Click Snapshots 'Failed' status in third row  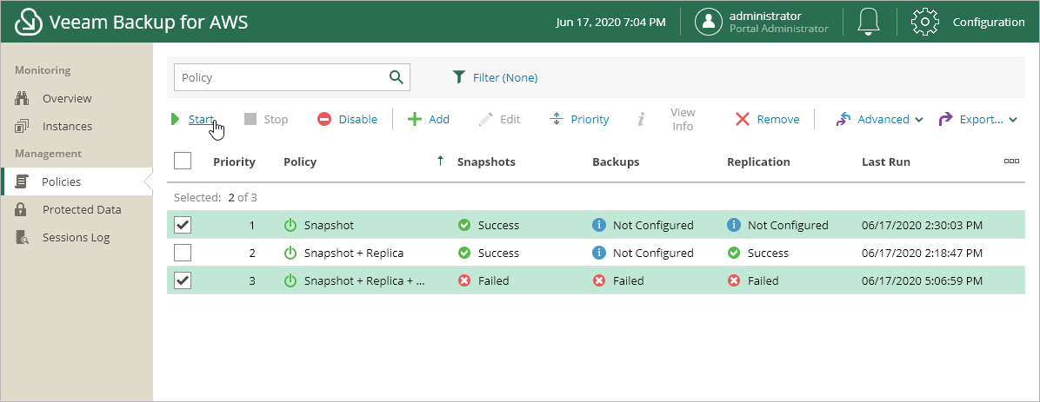[493, 280]
